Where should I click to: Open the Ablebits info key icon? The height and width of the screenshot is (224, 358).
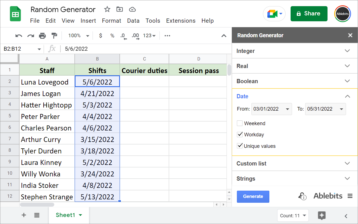pos(302,196)
